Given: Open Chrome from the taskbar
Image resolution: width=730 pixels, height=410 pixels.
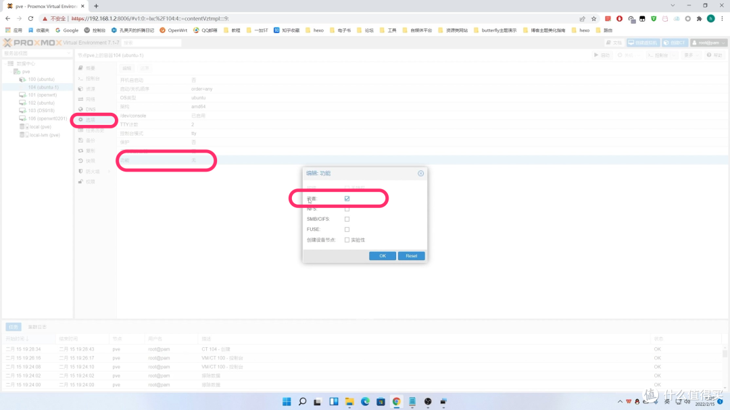Looking at the screenshot, I should [x=396, y=401].
